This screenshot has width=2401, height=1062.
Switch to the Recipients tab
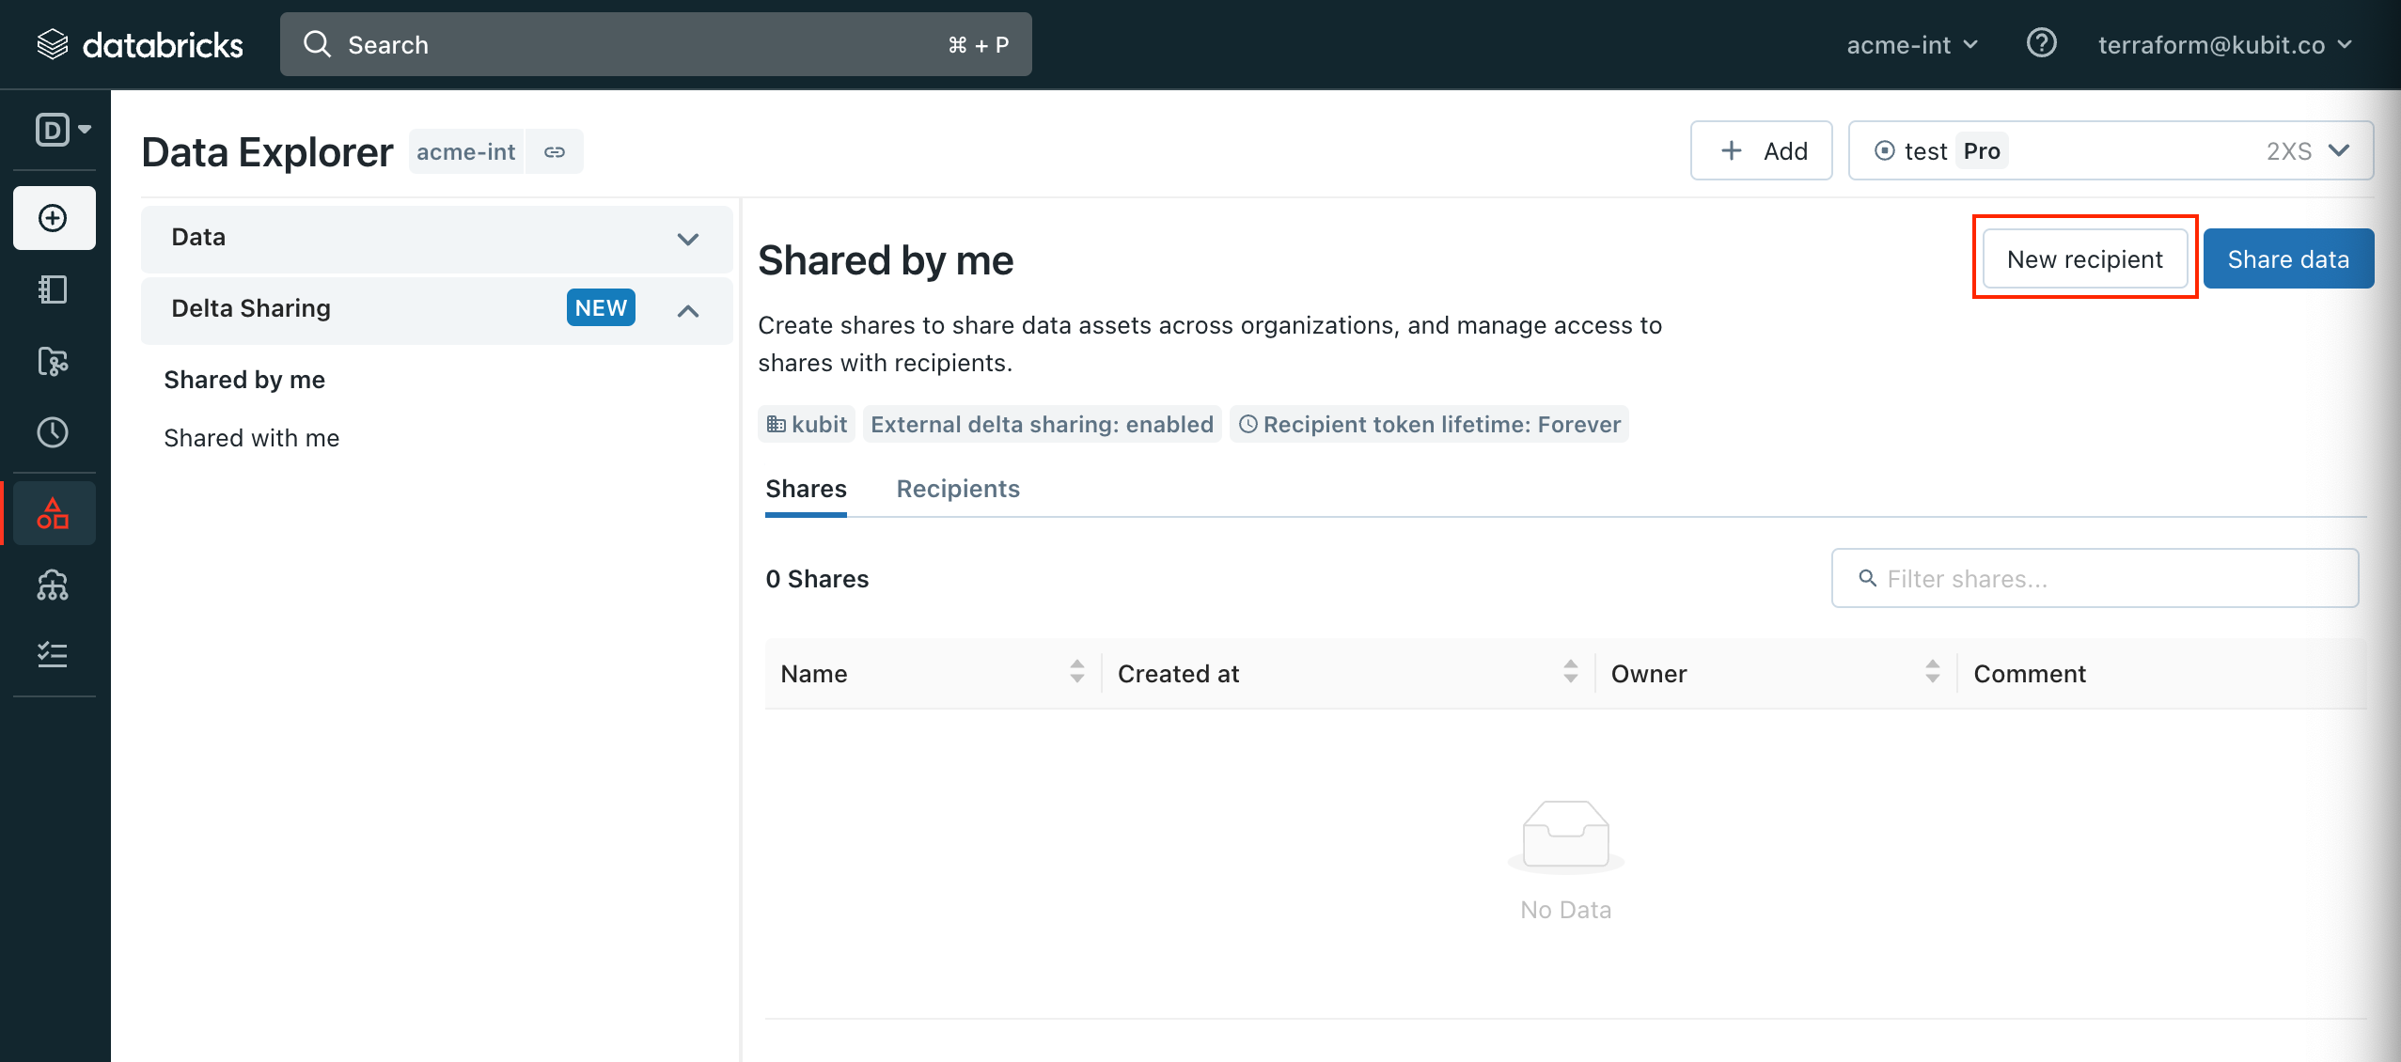[x=957, y=489]
